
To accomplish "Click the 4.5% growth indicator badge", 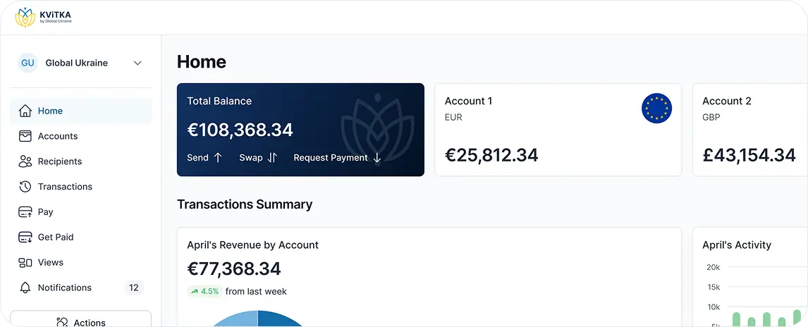I will point(204,291).
